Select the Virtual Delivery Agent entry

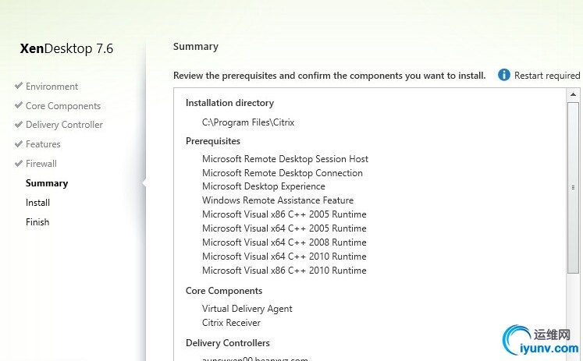247,309
